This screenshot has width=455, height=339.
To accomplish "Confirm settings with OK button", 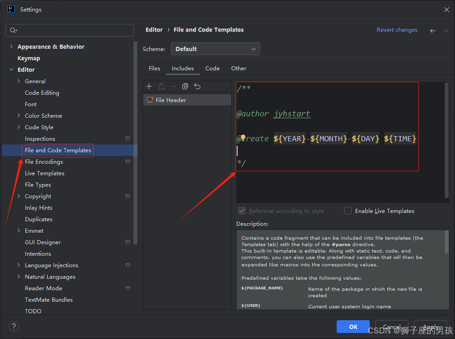I will (353, 327).
